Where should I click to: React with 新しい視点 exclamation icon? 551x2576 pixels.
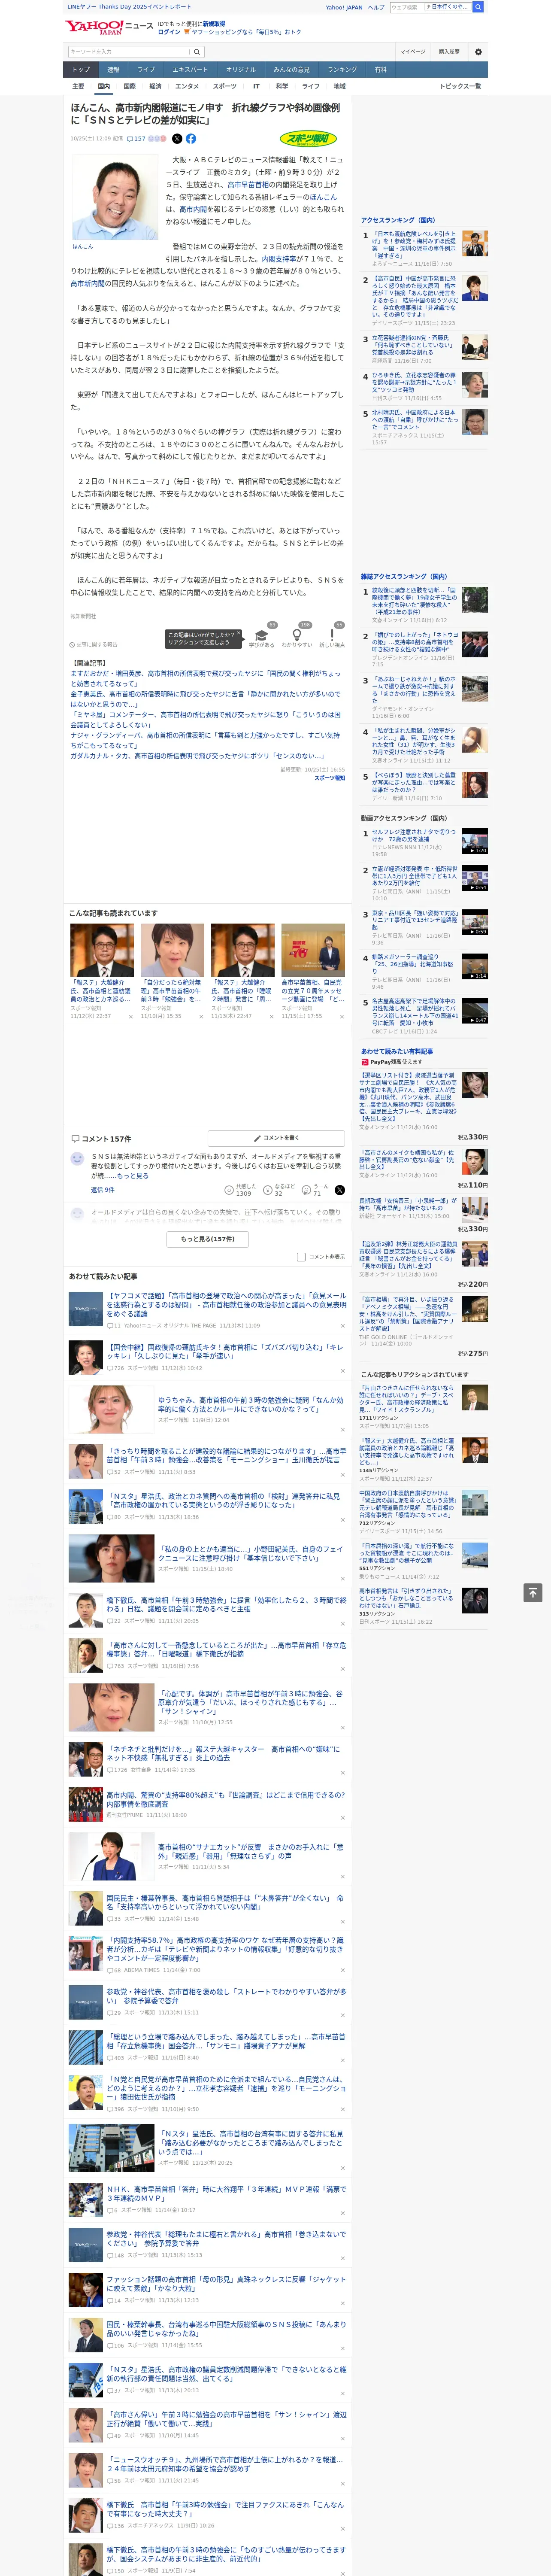332,635
